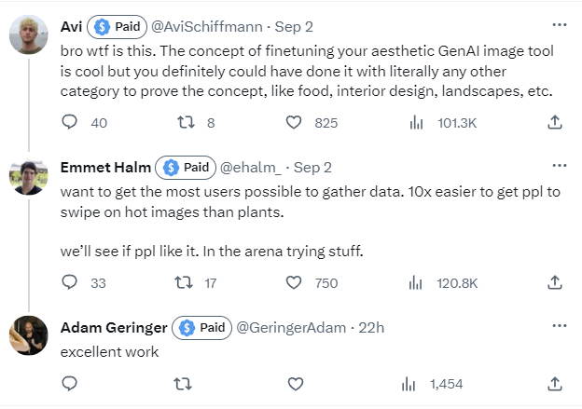Retweet Avi's post about GenAI tool
This screenshot has height=409, width=582.
(184, 122)
